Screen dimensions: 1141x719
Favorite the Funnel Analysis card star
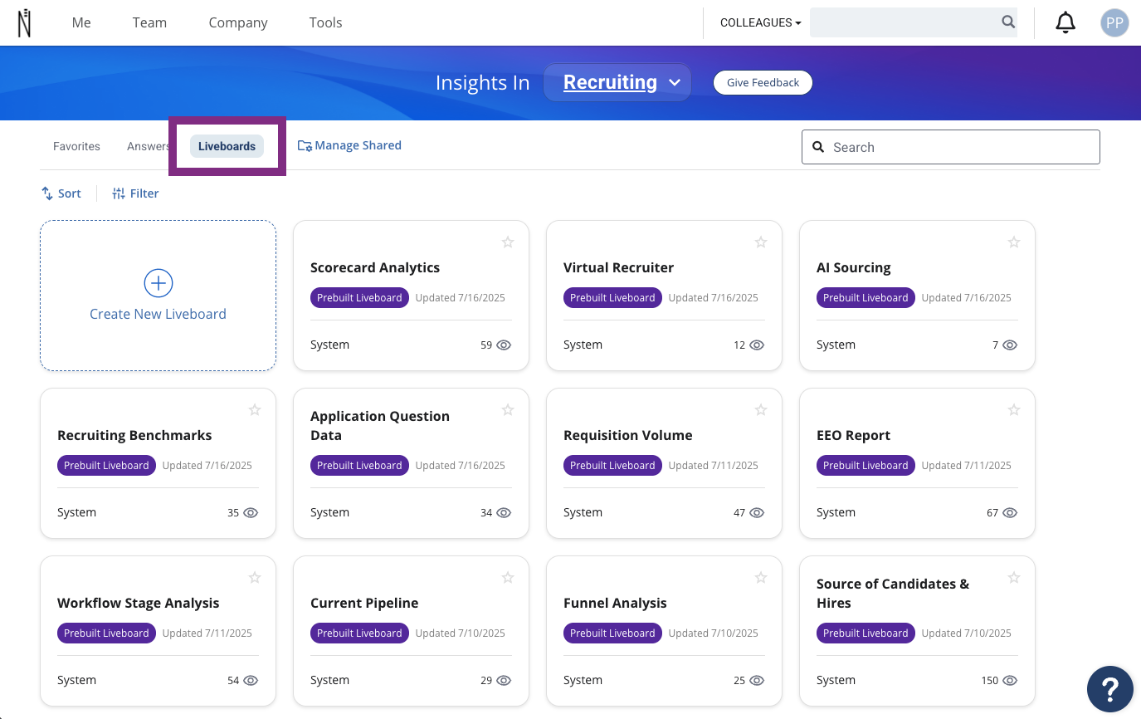(761, 578)
